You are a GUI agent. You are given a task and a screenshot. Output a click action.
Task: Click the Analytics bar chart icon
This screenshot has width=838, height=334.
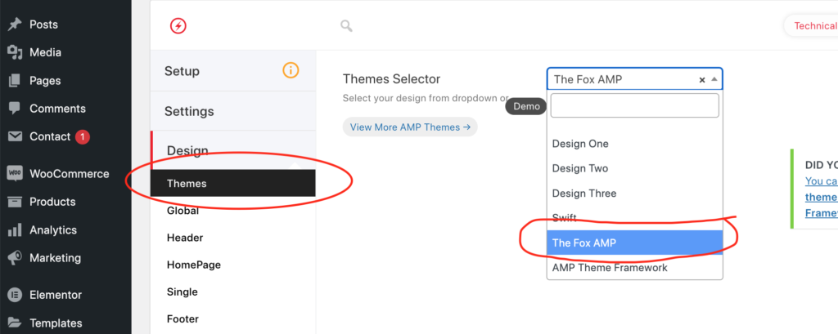[x=15, y=230]
